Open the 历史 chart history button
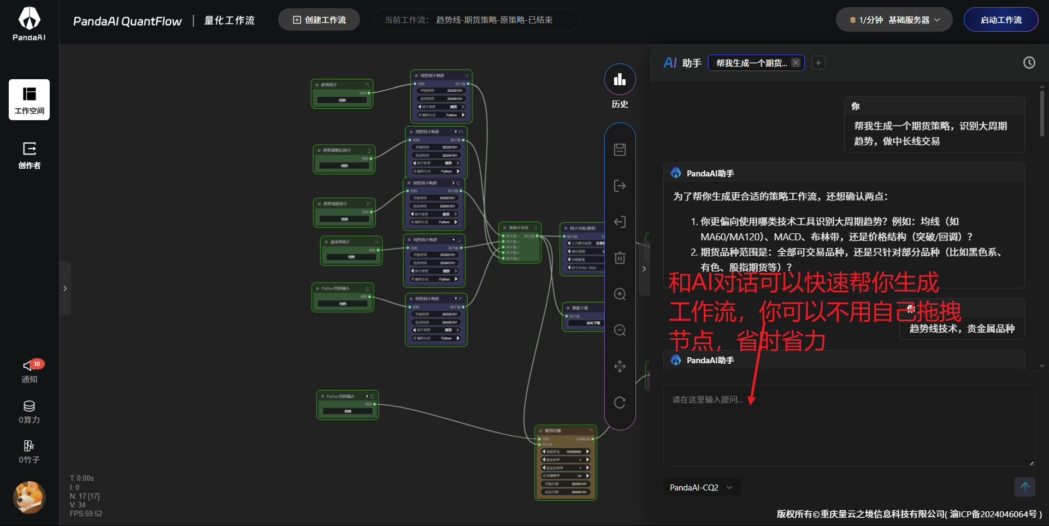 [620, 80]
